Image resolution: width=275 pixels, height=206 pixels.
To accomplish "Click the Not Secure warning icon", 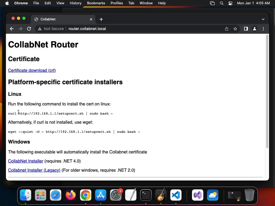I will pos(40,29).
